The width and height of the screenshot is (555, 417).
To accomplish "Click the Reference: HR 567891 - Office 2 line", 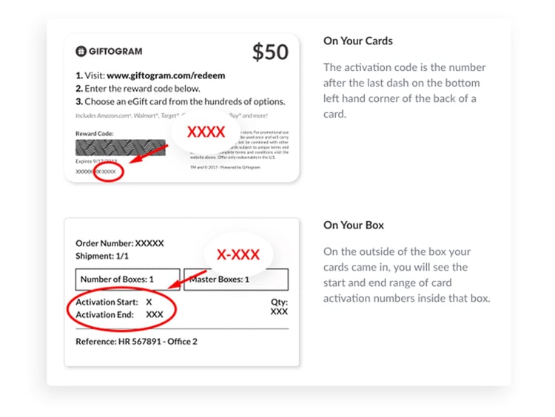I will pyautogui.click(x=136, y=342).
